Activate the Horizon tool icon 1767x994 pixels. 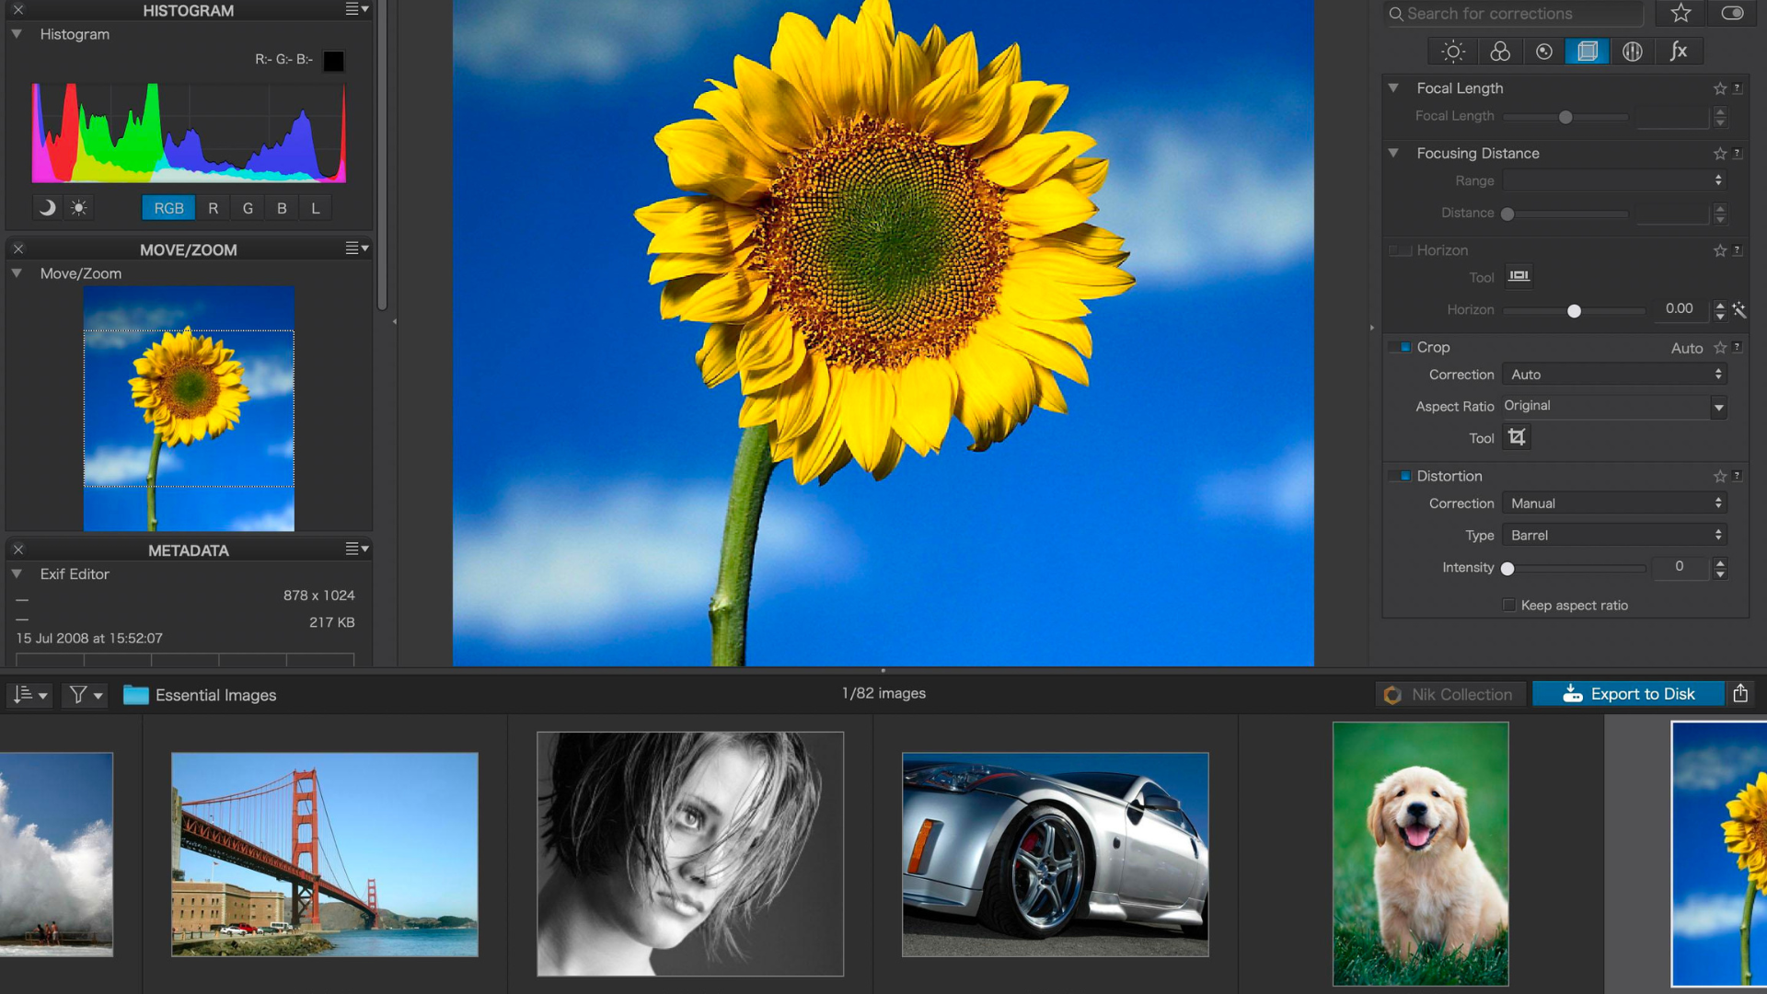(1519, 275)
